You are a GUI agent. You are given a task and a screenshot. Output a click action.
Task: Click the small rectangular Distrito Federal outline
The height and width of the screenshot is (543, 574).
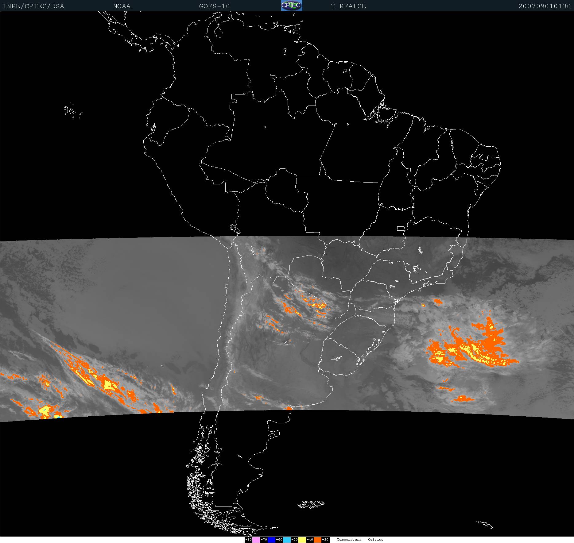pyautogui.click(x=401, y=228)
